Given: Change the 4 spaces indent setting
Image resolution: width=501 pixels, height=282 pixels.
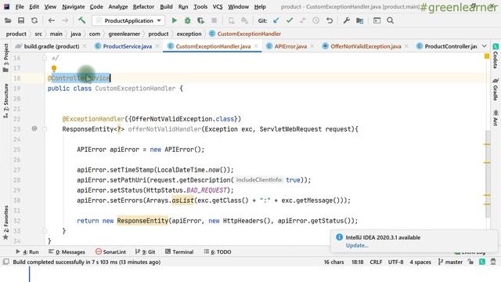Looking at the screenshot, I should [x=420, y=262].
